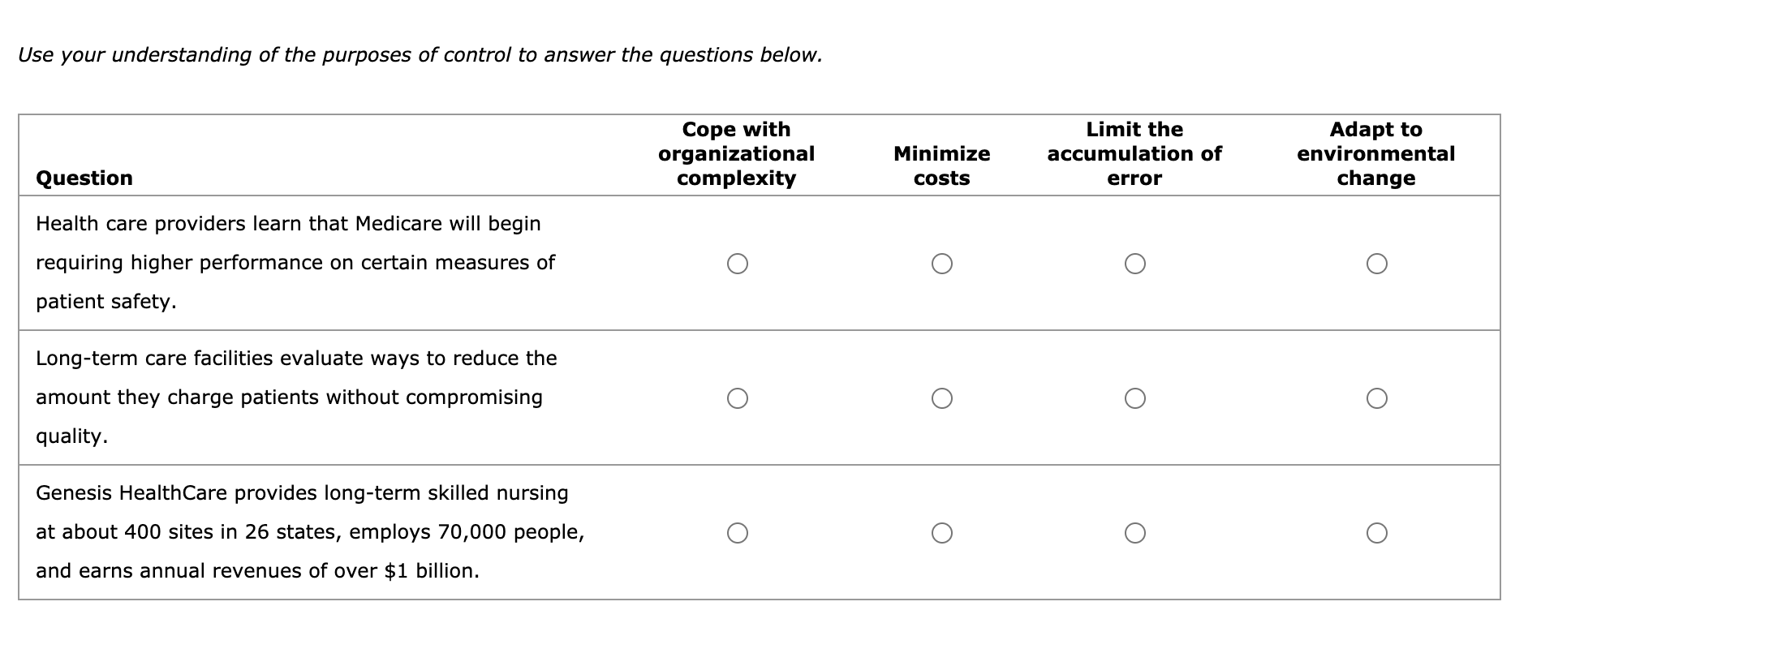Click the 'Limit the accumulation of error' header
This screenshot has height=649, width=1782.
[x=1134, y=153]
